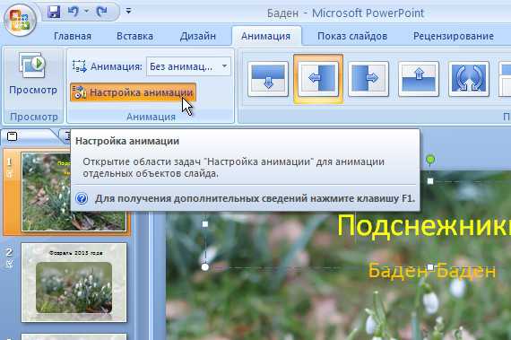The height and width of the screenshot is (340, 511).
Task: Select slide 2 thumbnail with snowdrops frame
Action: click(74, 283)
